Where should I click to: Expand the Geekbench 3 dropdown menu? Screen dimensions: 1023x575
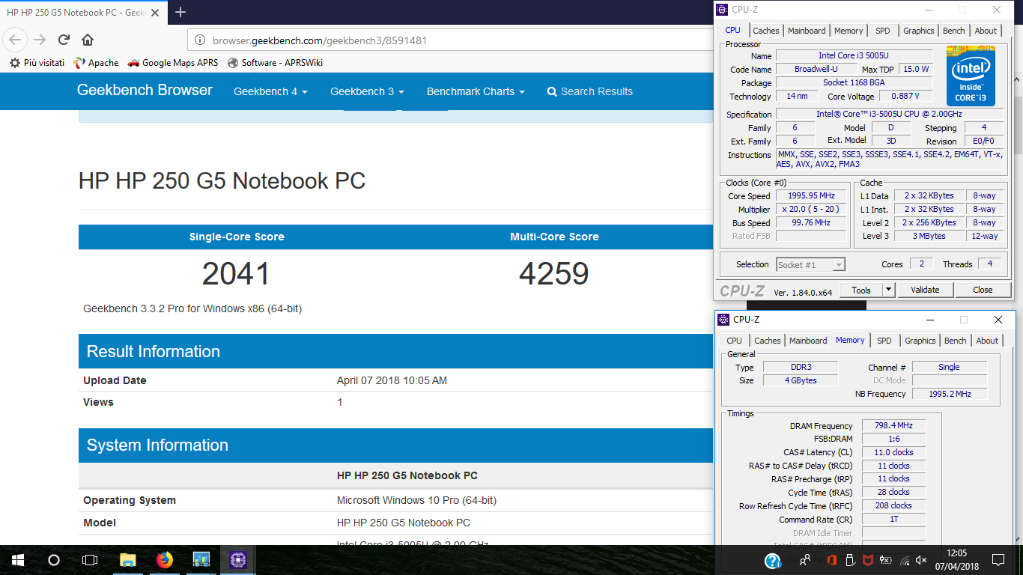click(367, 91)
